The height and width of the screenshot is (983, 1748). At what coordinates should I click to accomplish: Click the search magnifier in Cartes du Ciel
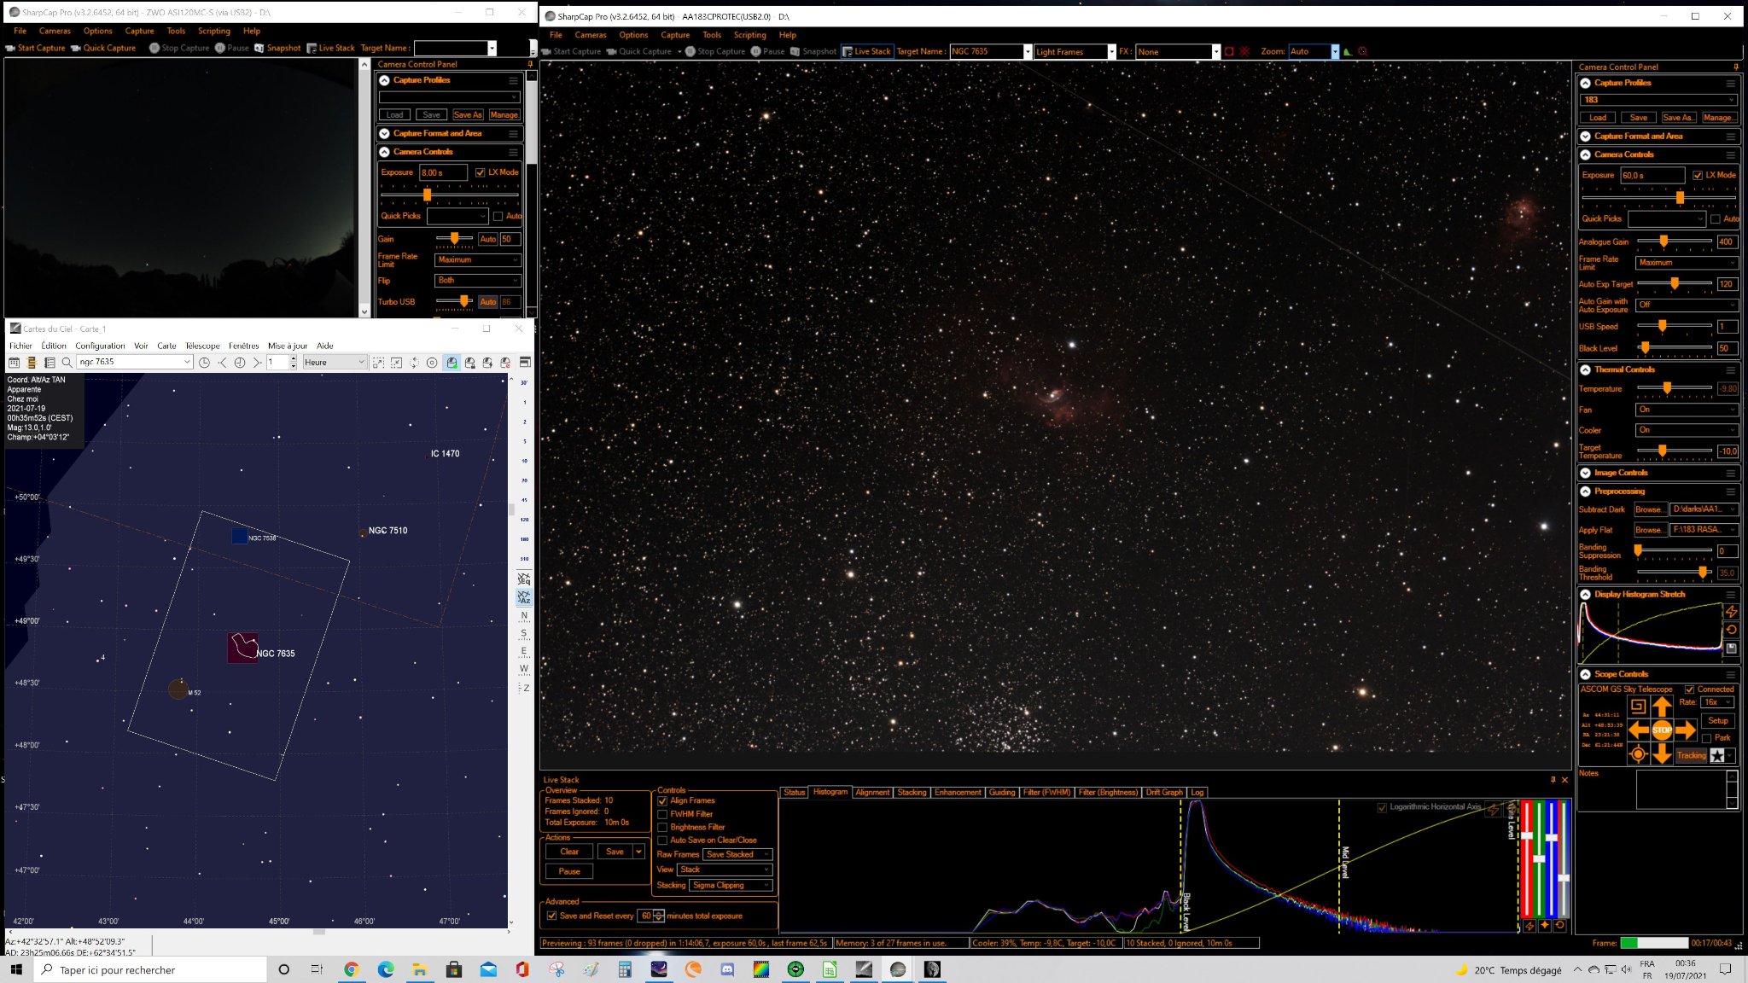[67, 363]
